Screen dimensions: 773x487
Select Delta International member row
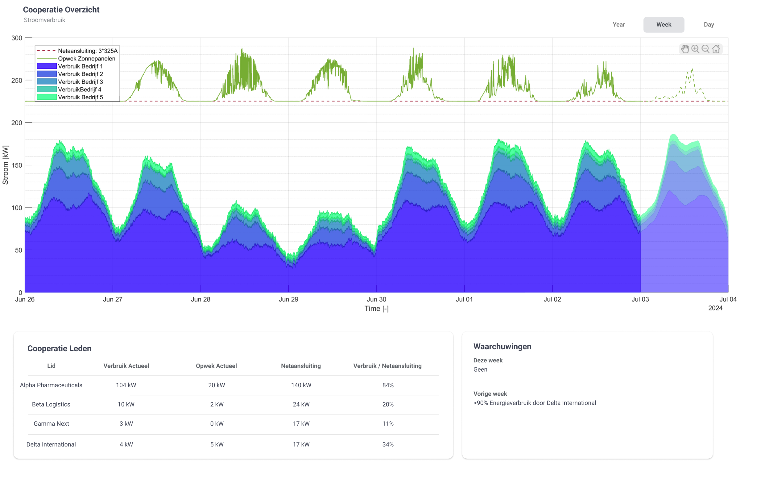51,444
